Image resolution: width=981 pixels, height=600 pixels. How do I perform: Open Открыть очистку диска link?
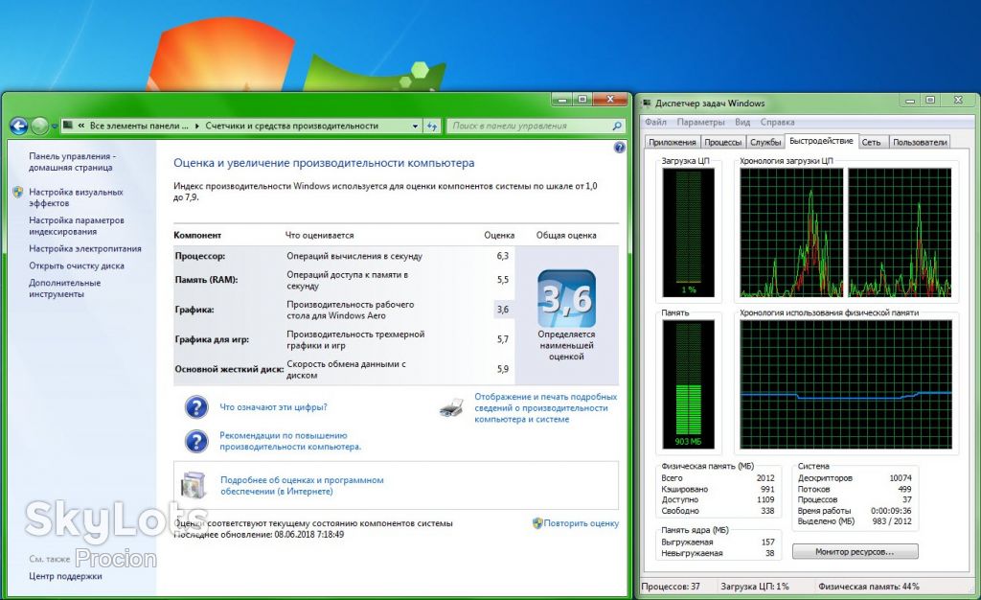(x=77, y=265)
